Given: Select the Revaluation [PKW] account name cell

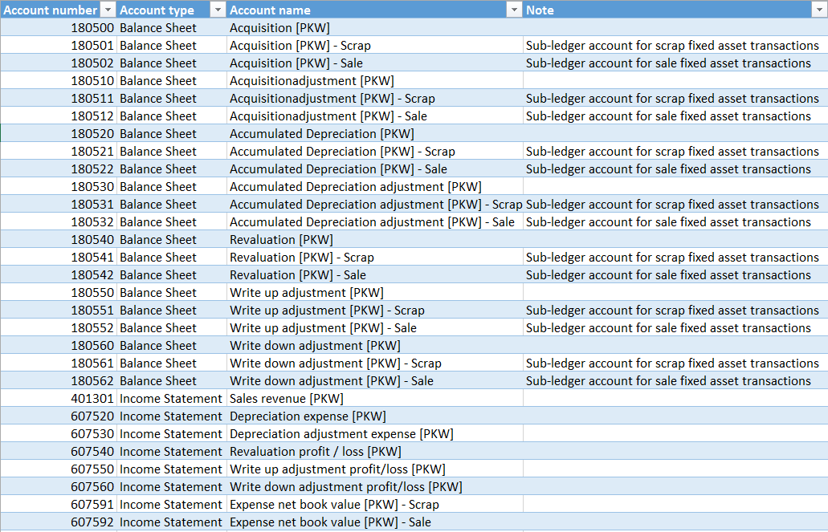Looking at the screenshot, I should click(x=281, y=240).
